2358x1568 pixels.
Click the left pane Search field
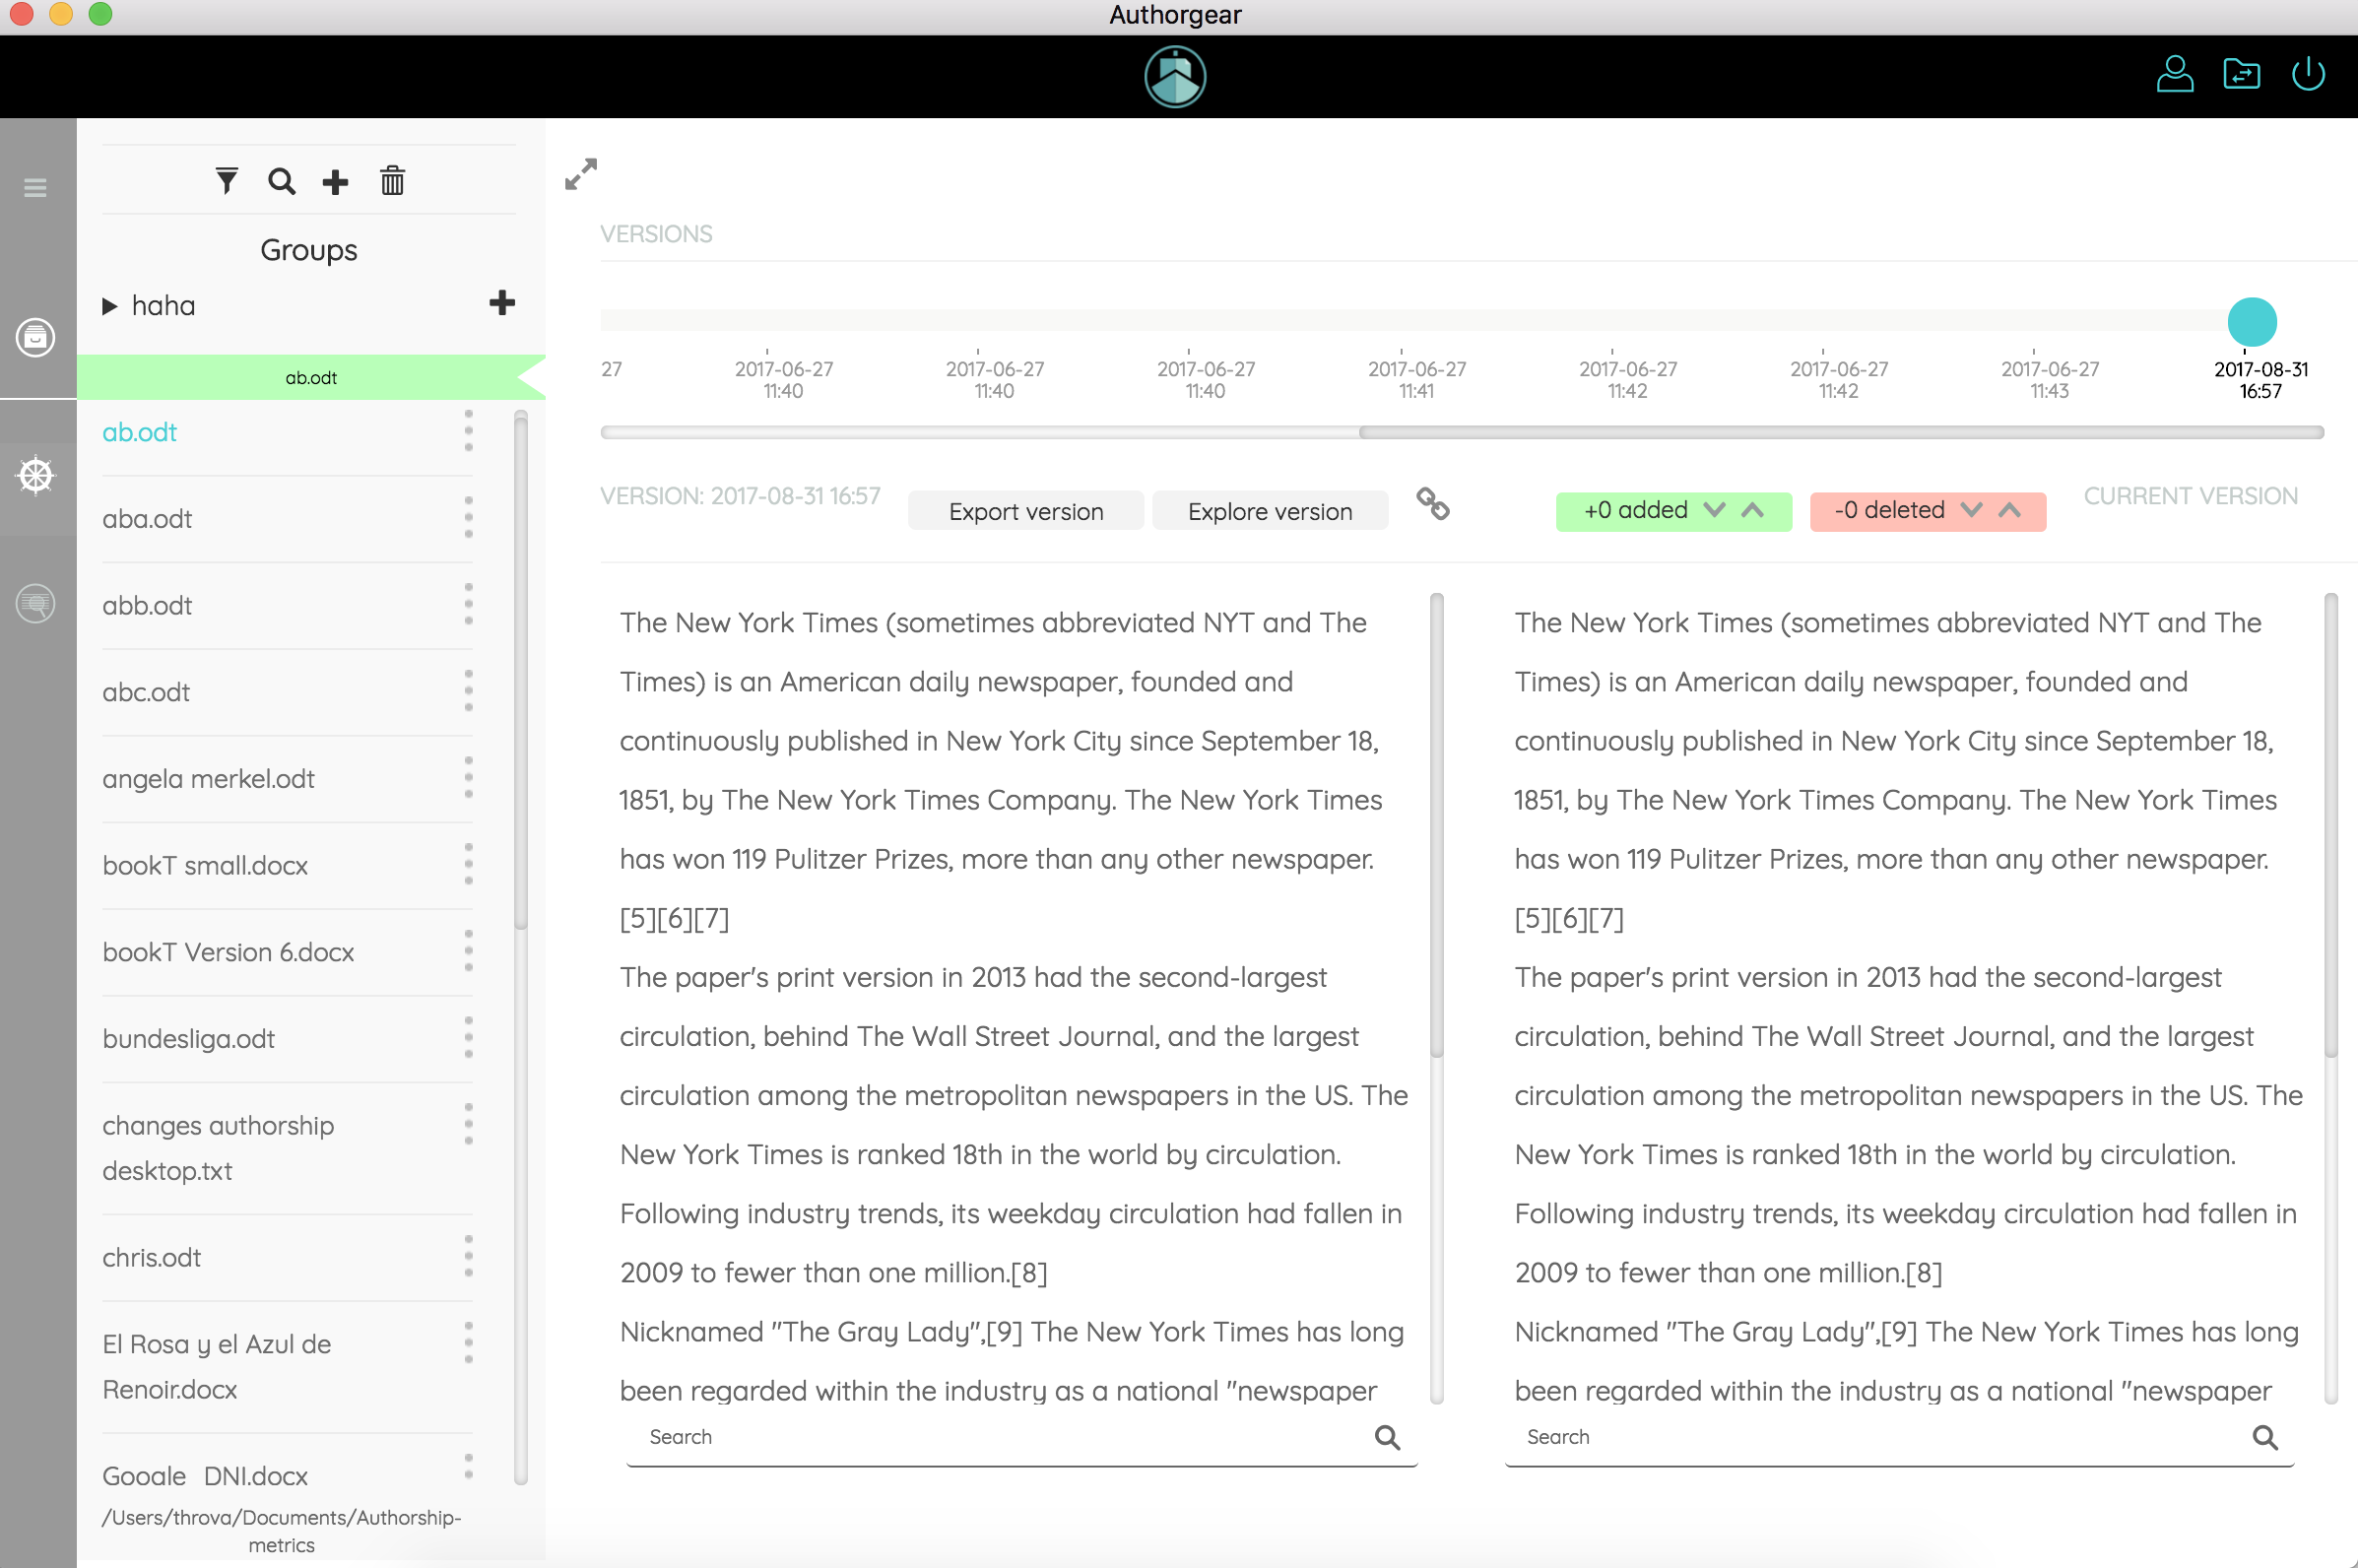[1021, 1438]
